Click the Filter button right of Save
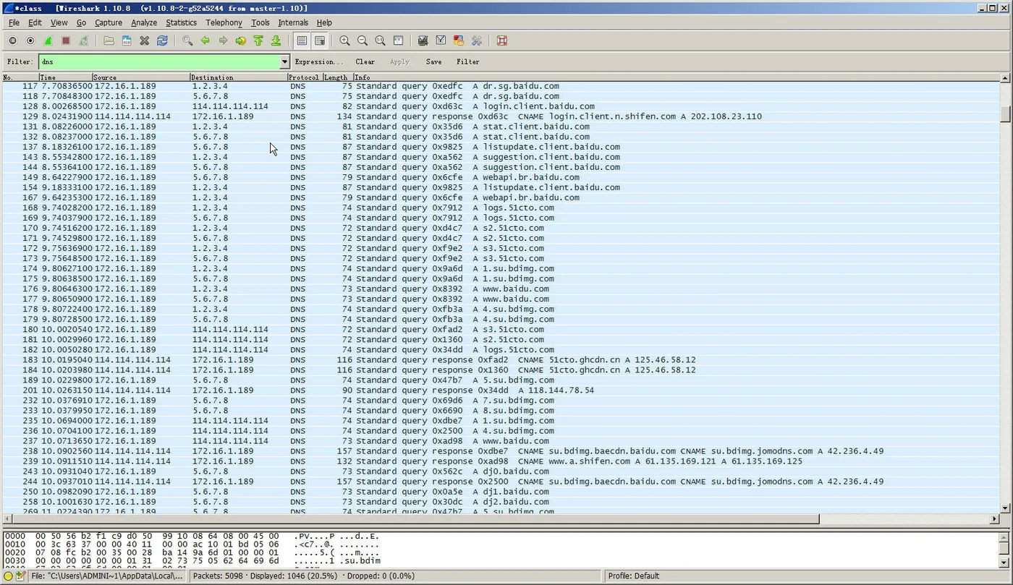The image size is (1013, 585). click(x=468, y=62)
